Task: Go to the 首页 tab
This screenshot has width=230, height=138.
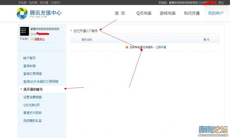Action: tap(120, 13)
